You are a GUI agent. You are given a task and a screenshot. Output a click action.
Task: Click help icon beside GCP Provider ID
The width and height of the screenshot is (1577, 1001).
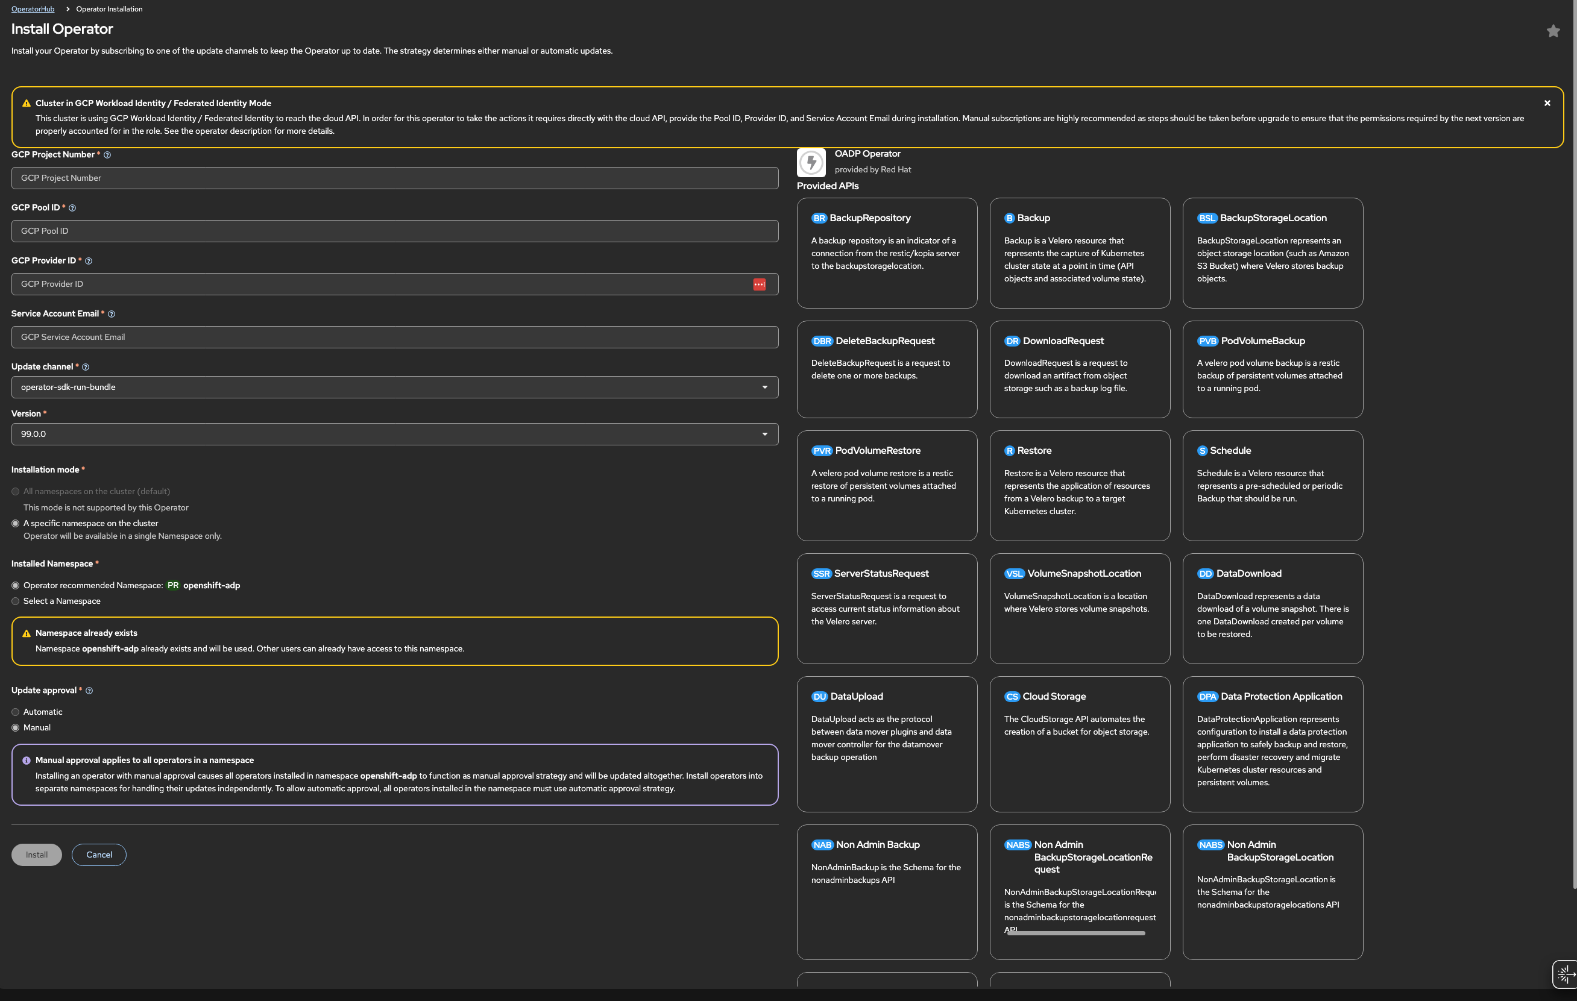[x=89, y=261]
